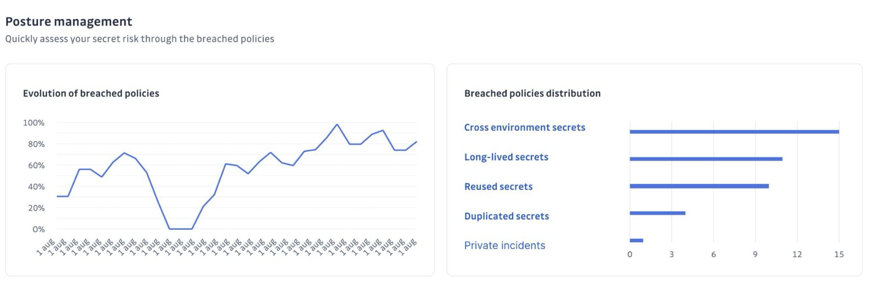This screenshot has height=284, width=871.
Task: Open the Cross environment secrets link
Action: (x=524, y=127)
